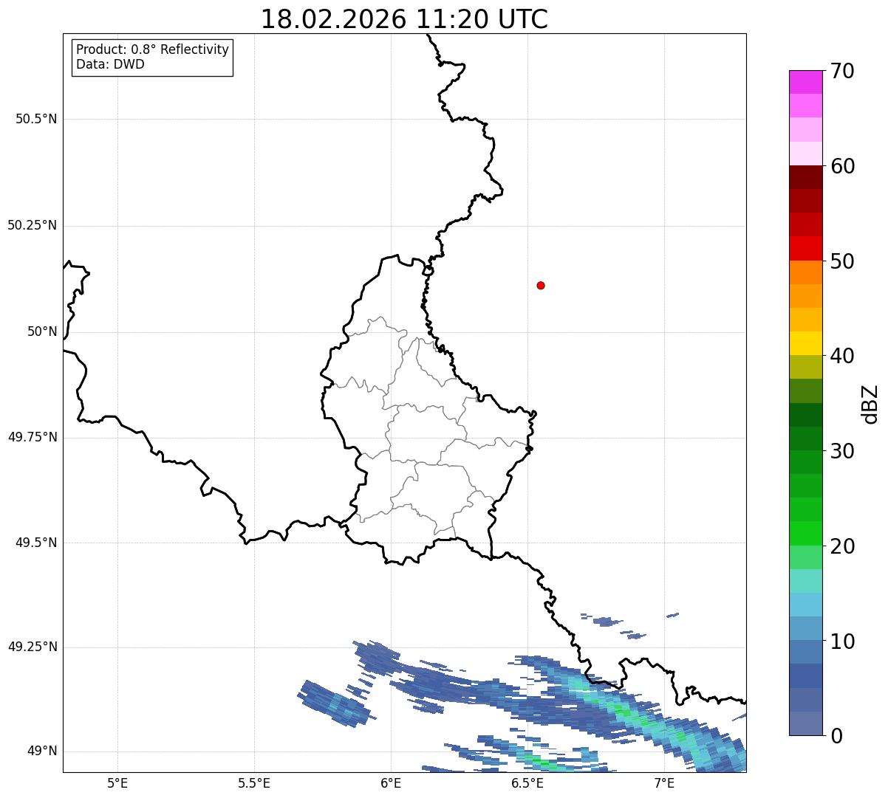Click the 49.5°N latitude label

36,543
